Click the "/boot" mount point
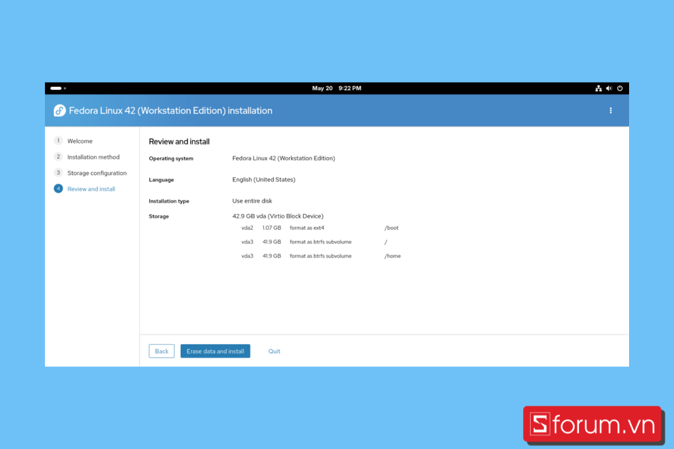Screen dimensions: 674x449 (x=391, y=228)
